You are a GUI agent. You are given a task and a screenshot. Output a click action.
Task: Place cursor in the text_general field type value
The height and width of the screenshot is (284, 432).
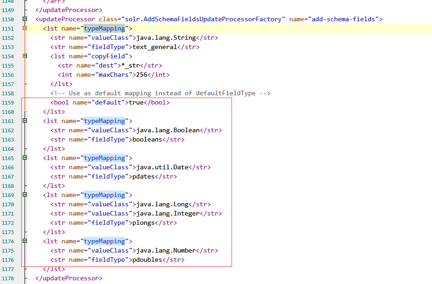pyautogui.click(x=155, y=47)
